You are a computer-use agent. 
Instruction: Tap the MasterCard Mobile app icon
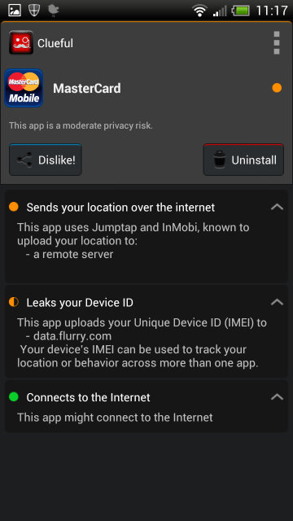pos(24,88)
